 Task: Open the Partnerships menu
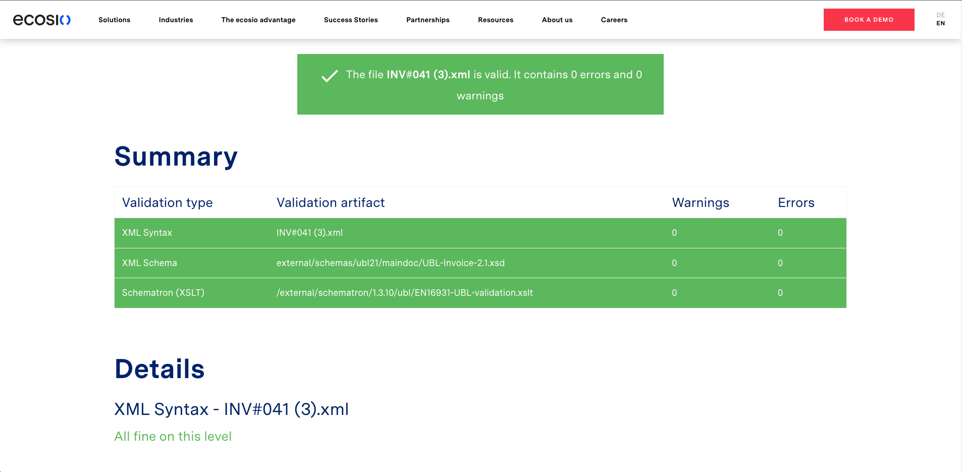[427, 20]
